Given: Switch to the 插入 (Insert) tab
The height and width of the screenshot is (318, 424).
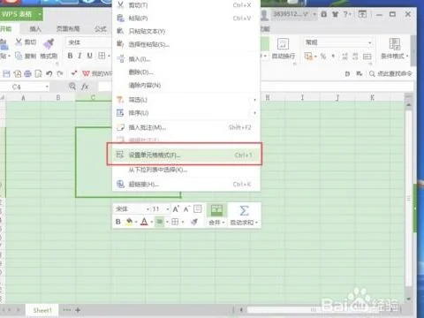Looking at the screenshot, I should pyautogui.click(x=35, y=29).
